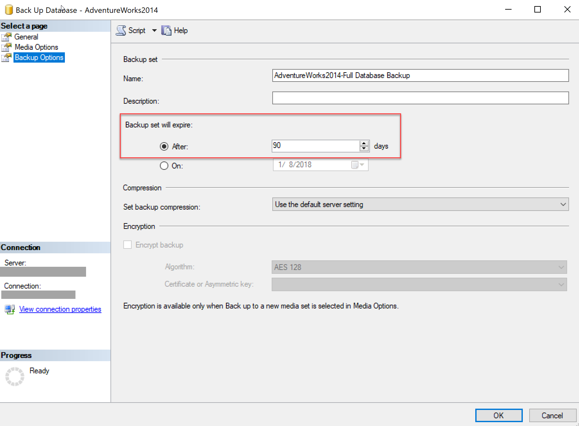Click the Description text field
The height and width of the screenshot is (426, 579).
click(x=420, y=98)
